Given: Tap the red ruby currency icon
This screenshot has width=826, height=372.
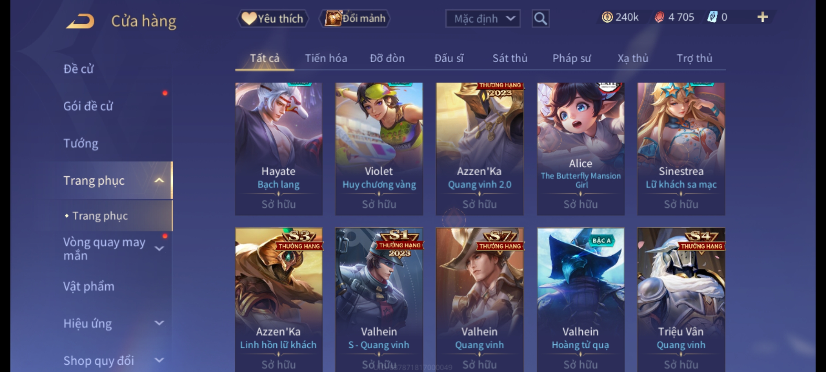Looking at the screenshot, I should tap(659, 17).
